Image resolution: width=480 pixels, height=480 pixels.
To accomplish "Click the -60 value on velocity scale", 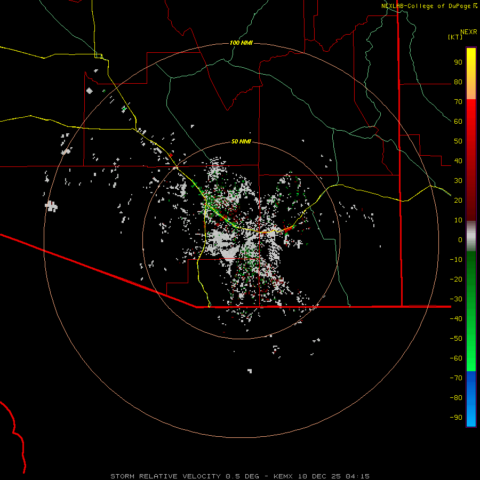I will [x=456, y=358].
